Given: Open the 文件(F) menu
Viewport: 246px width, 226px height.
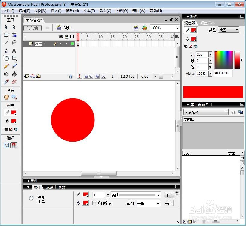Looking at the screenshot, I should pyautogui.click(x=9, y=11).
